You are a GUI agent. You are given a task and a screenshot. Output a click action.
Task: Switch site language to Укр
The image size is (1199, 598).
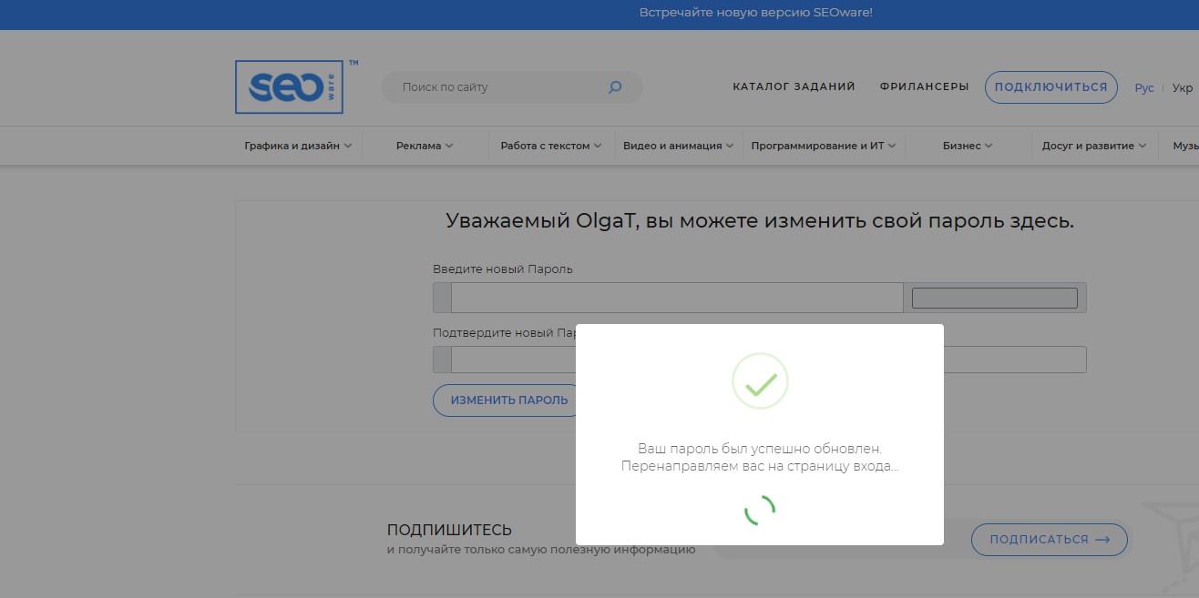1182,88
